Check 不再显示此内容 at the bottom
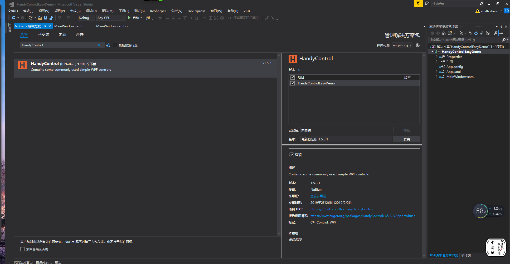The image size is (510, 264). click(22, 249)
